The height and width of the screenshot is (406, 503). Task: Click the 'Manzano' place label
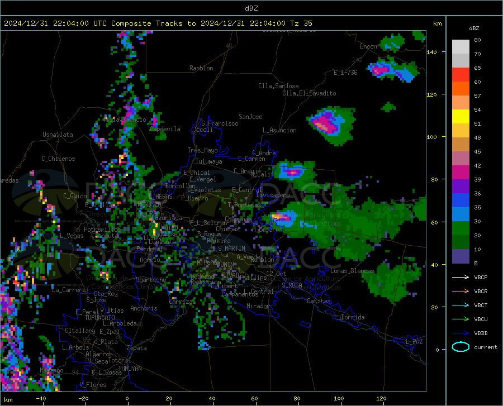coord(51,370)
